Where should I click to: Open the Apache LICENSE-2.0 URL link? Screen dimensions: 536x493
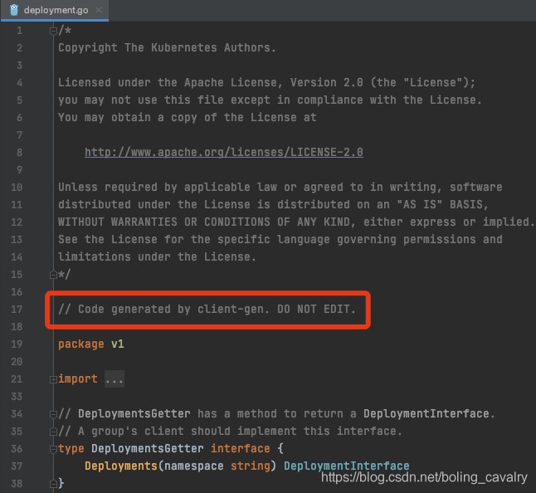click(x=224, y=152)
